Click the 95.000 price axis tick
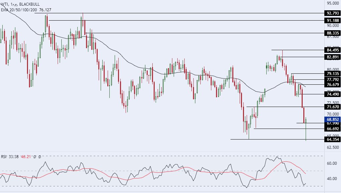 pos(333,3)
